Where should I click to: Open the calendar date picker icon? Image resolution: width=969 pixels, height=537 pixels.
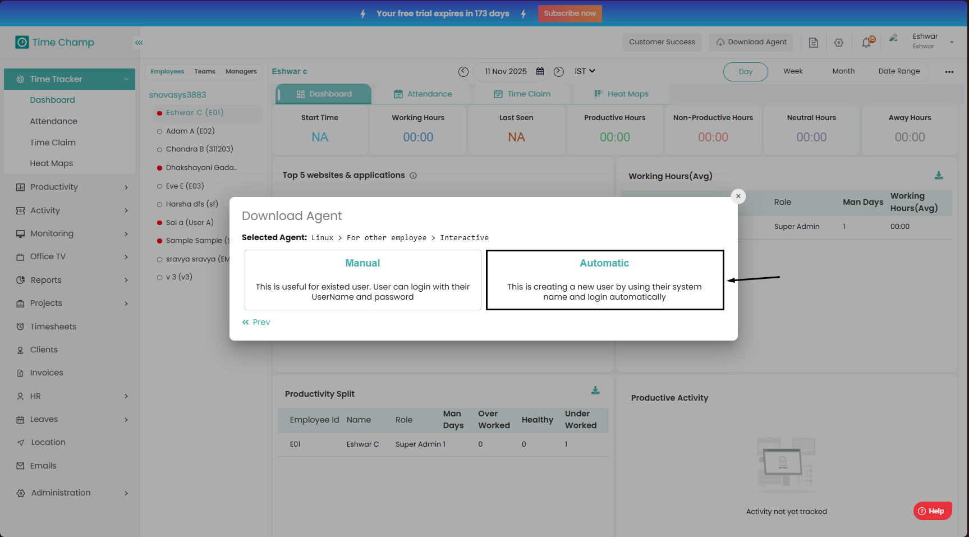pos(540,71)
